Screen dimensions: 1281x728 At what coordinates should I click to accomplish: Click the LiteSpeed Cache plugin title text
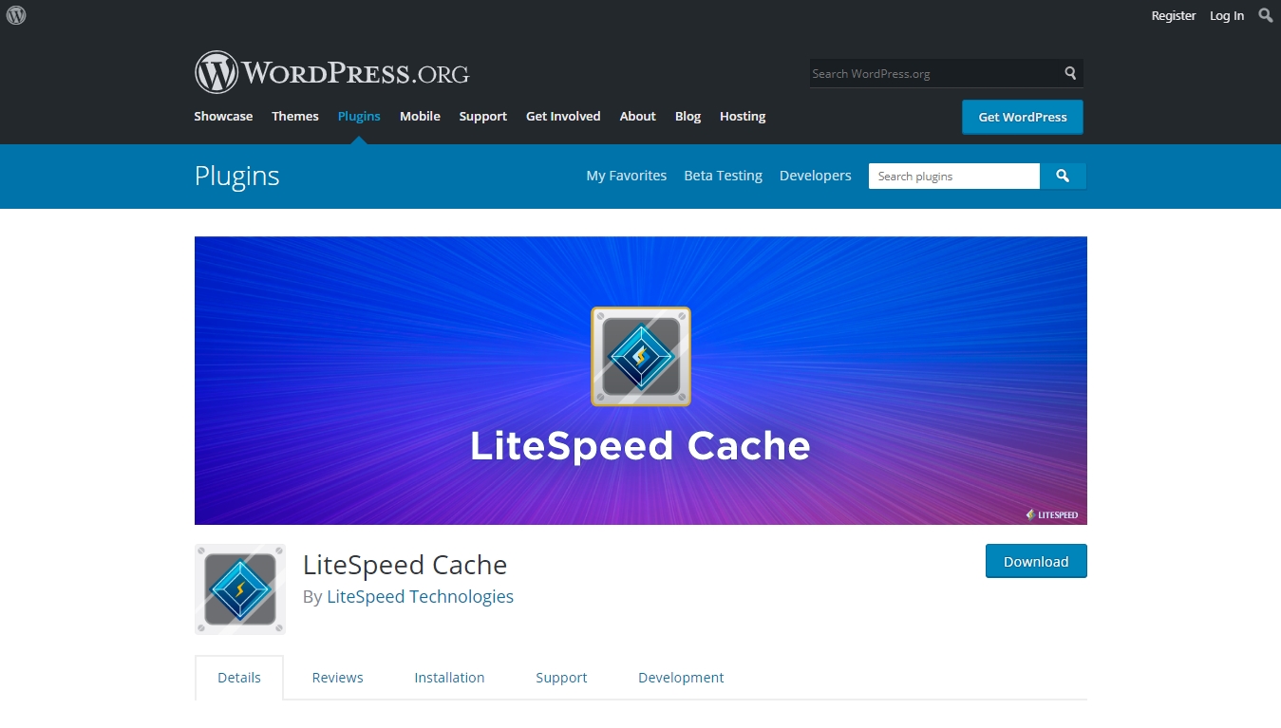tap(405, 565)
